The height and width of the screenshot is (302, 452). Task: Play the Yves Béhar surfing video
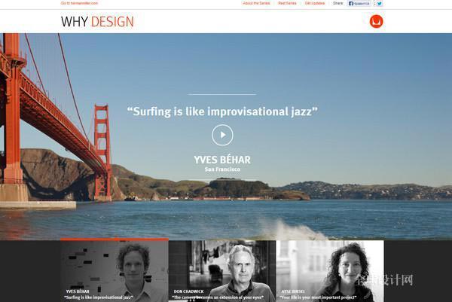222,135
